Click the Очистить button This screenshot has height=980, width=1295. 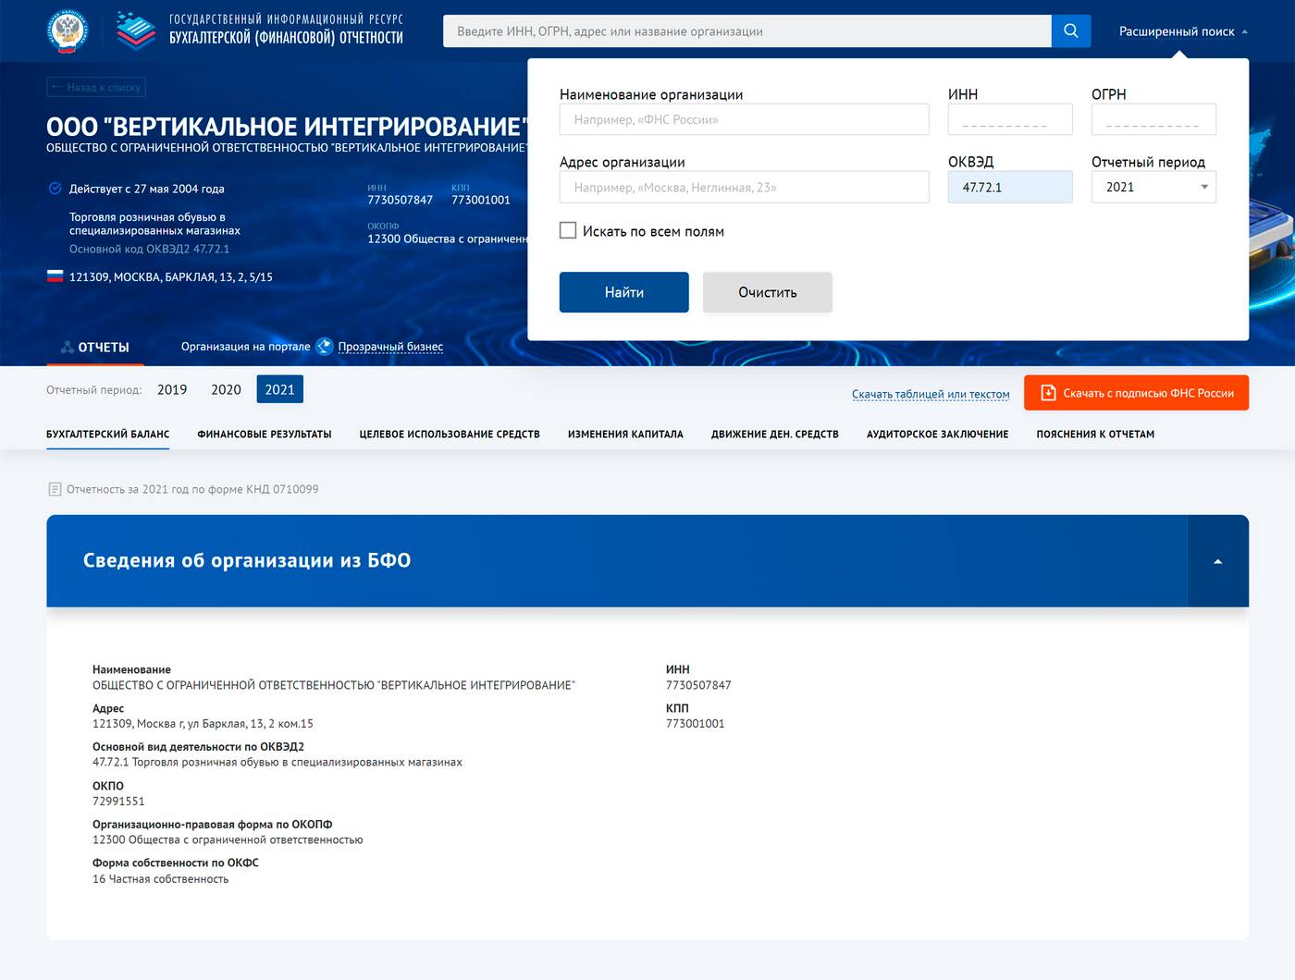[x=768, y=292]
